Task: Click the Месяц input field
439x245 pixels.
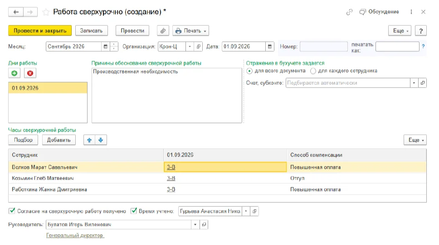Action: 74,46
